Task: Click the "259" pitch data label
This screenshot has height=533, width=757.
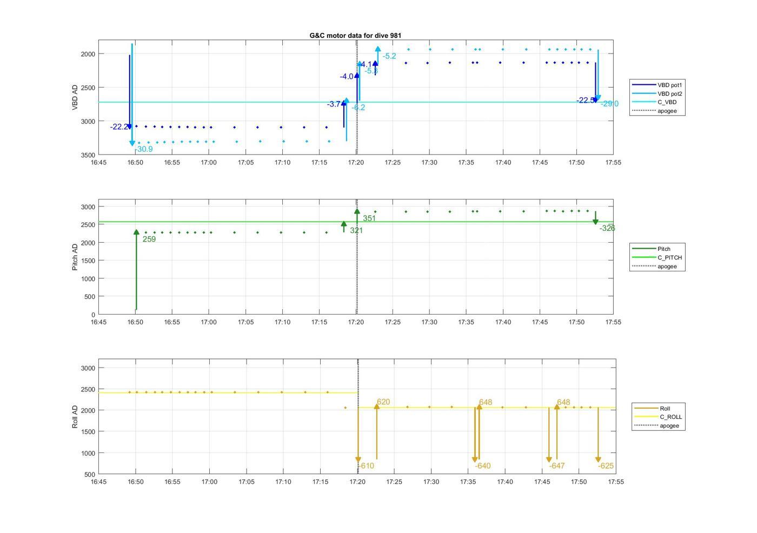Action: 149,239
